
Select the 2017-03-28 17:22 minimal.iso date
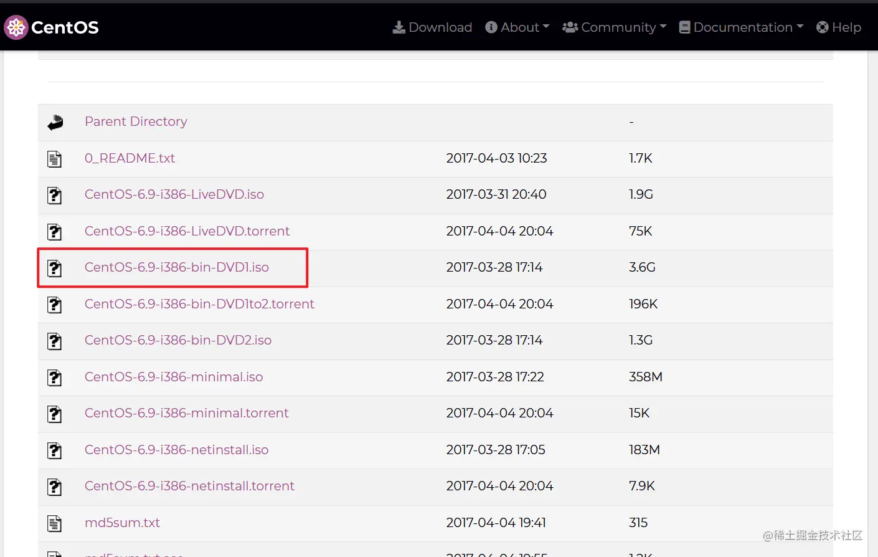[495, 377]
